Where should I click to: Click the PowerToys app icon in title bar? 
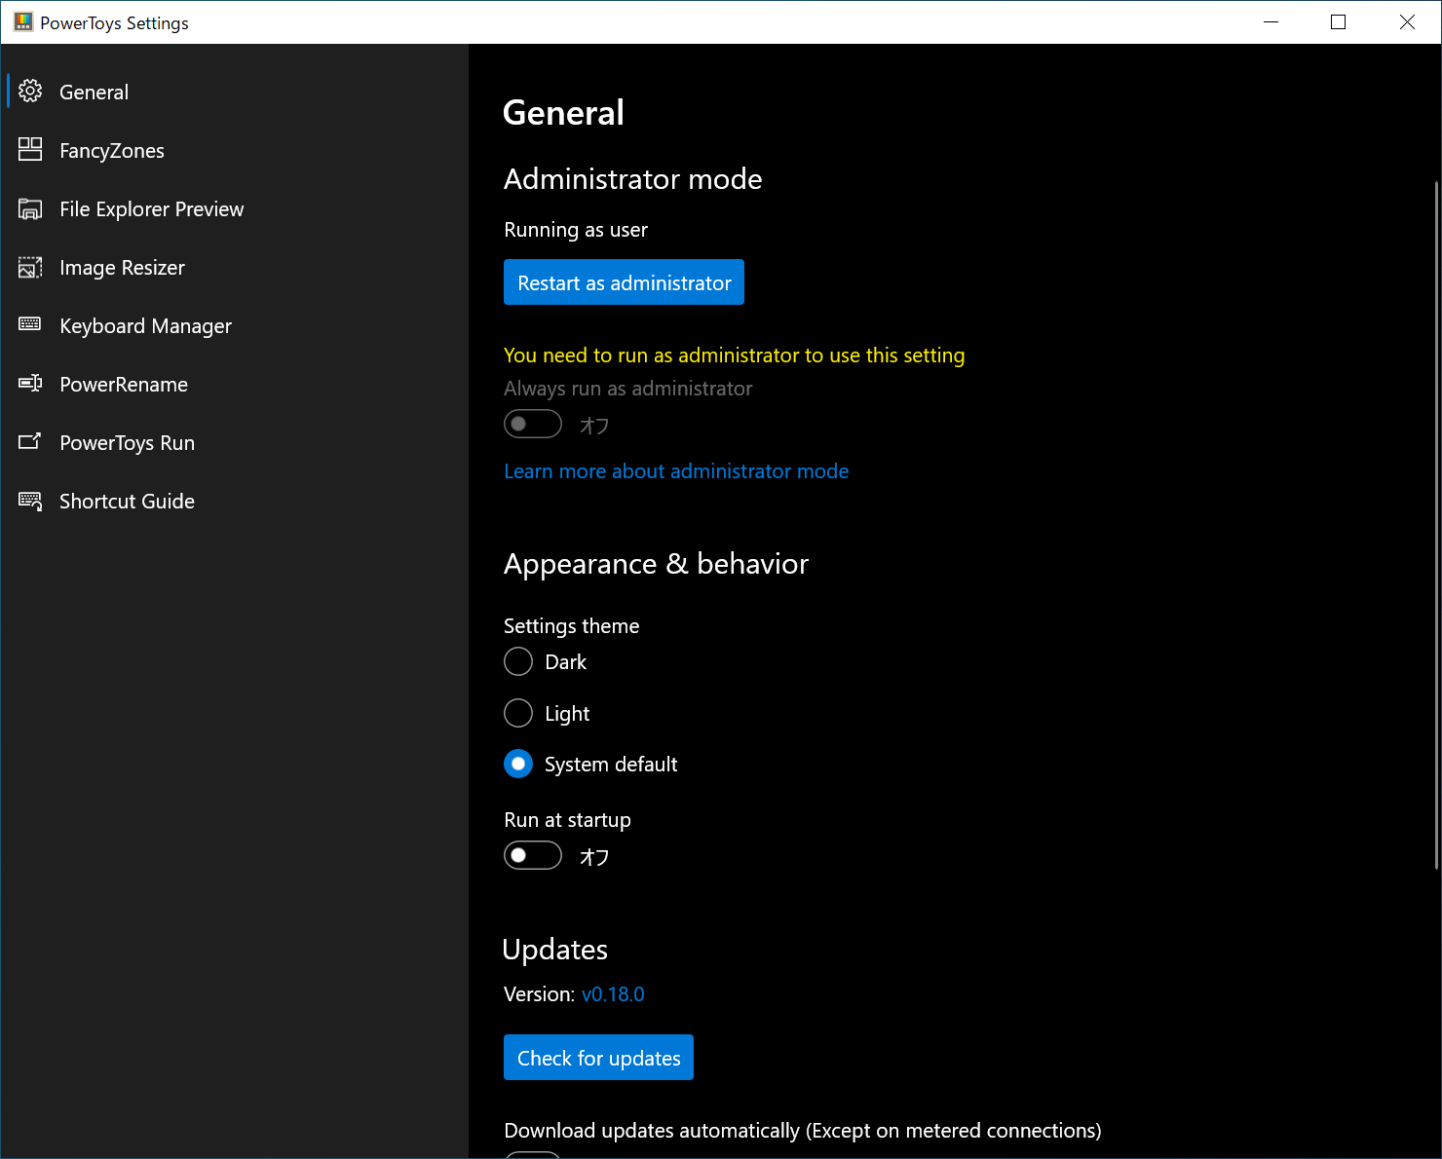point(23,21)
